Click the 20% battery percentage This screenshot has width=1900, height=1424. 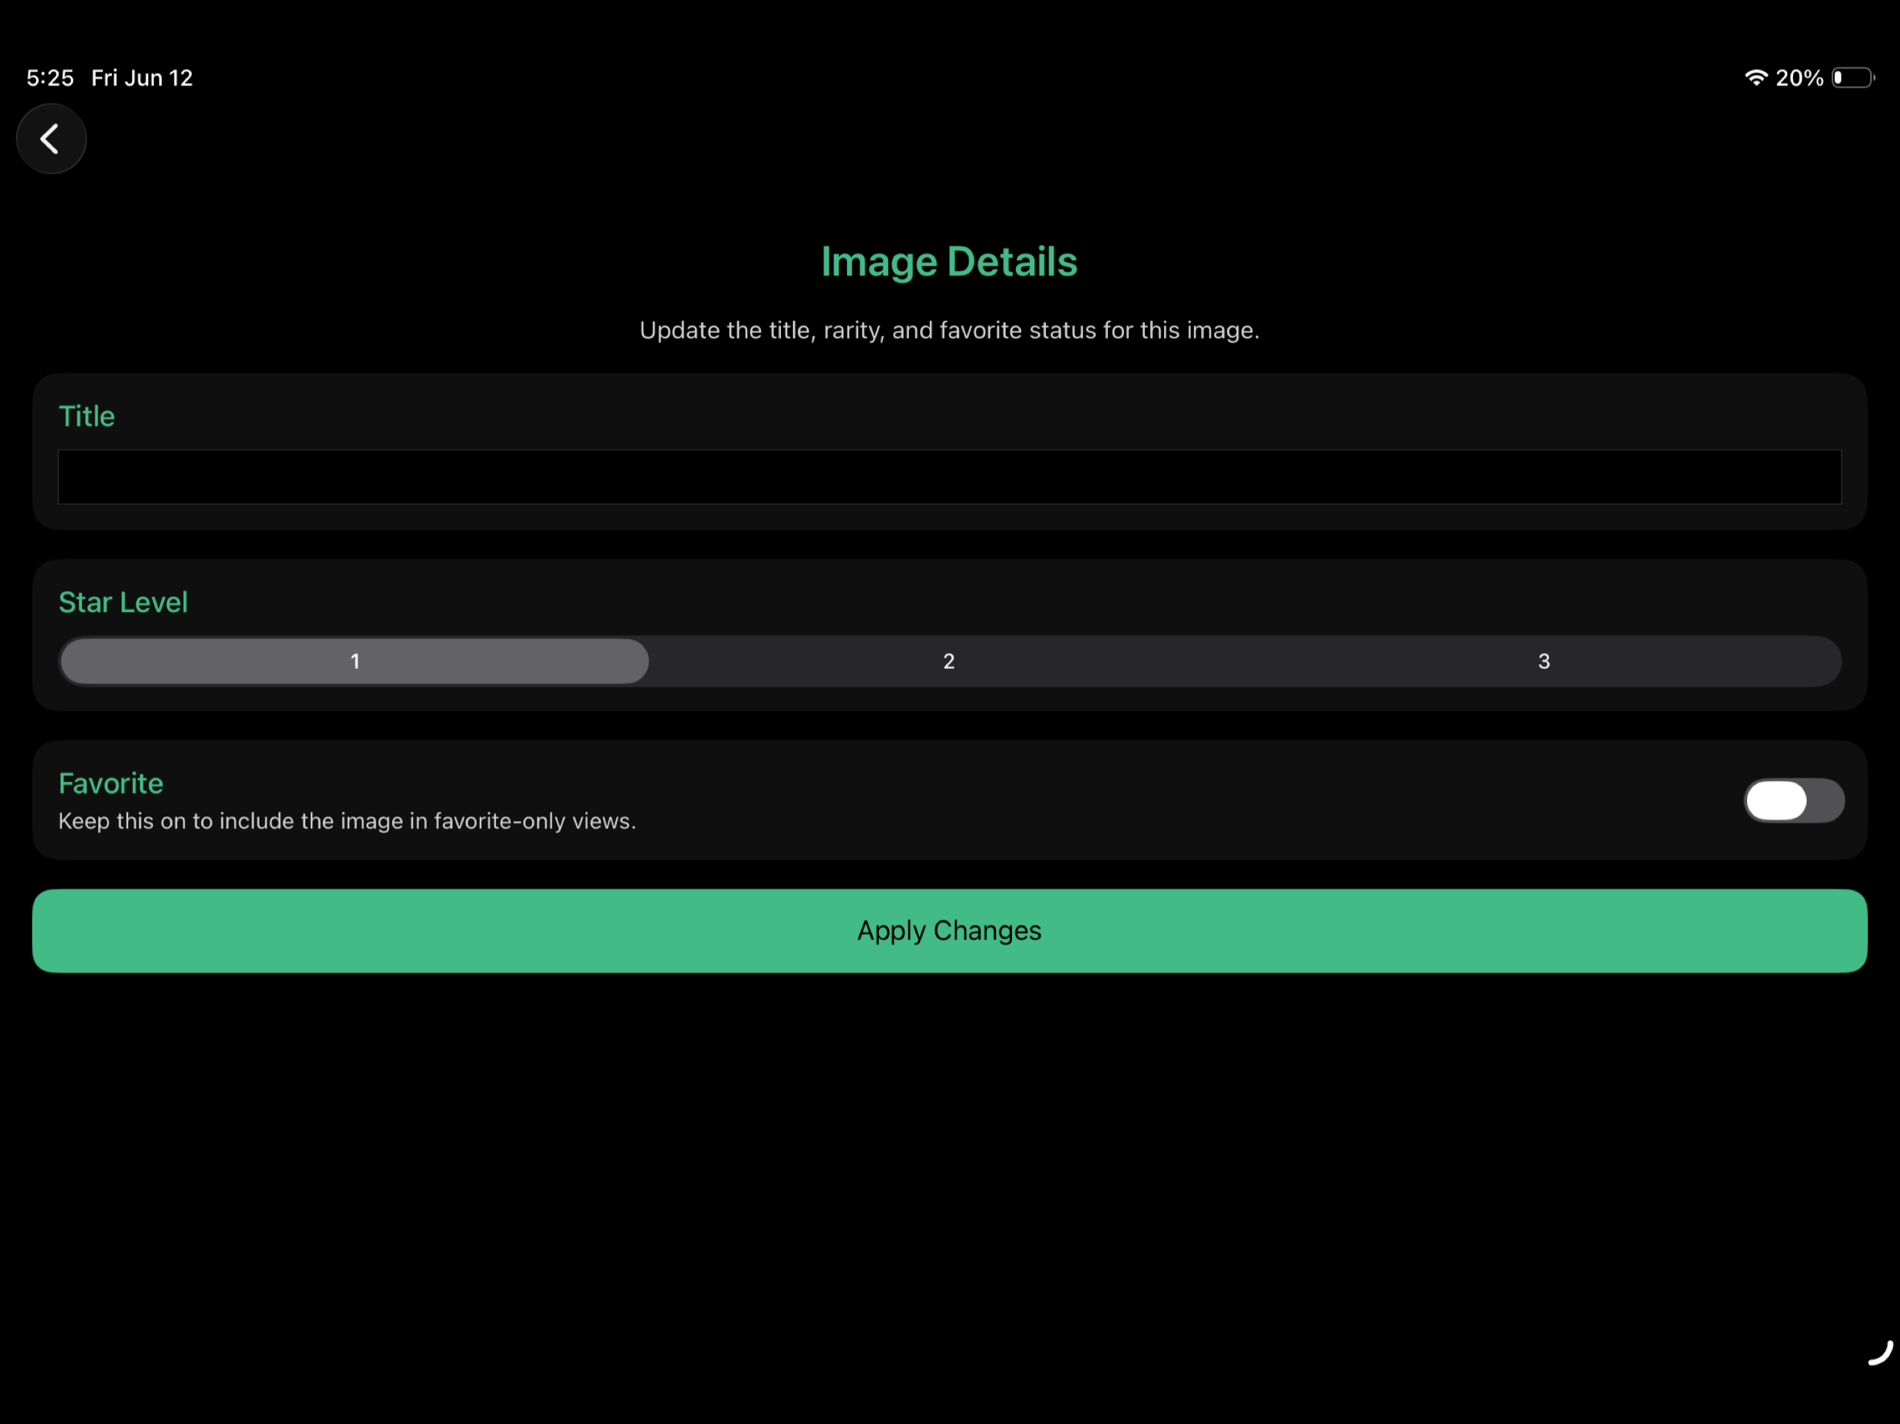[x=1798, y=78]
